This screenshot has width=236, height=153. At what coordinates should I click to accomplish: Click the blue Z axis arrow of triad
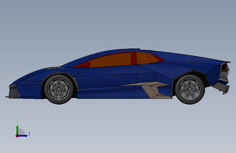click(x=23, y=136)
